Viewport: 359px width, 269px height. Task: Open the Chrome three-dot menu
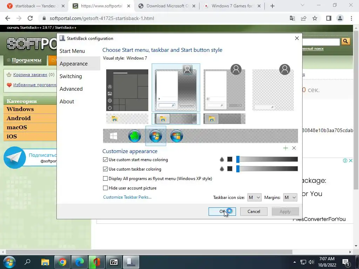tap(351, 18)
